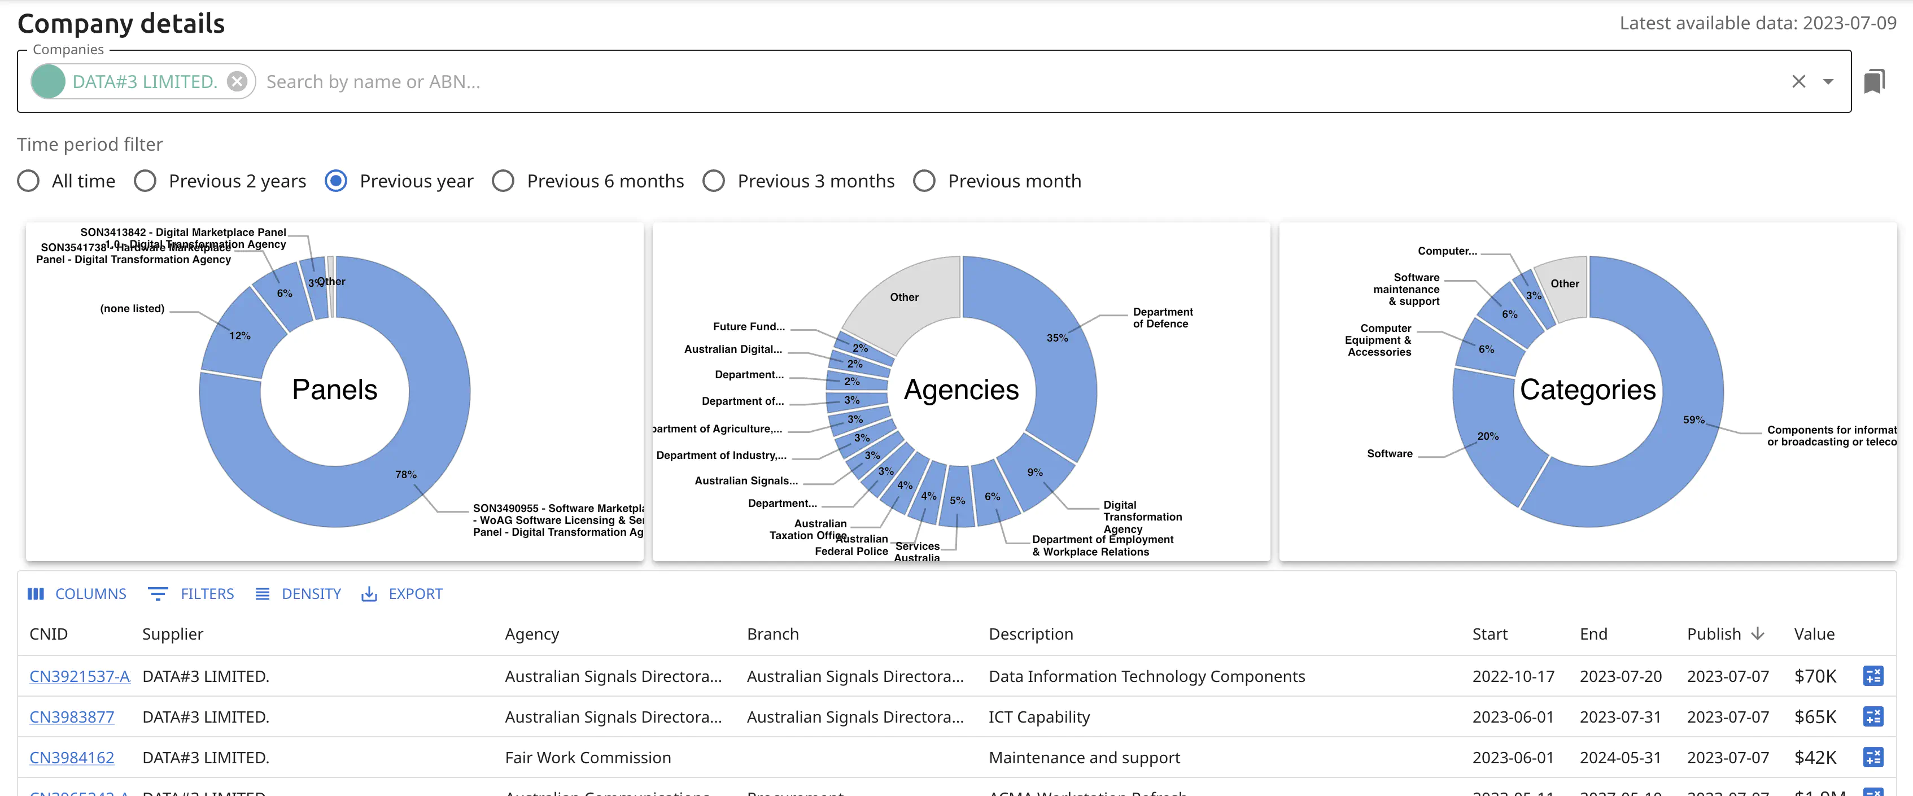Viewport: 1913px width, 796px height.
Task: Open the FILTERS panel
Action: click(x=191, y=593)
